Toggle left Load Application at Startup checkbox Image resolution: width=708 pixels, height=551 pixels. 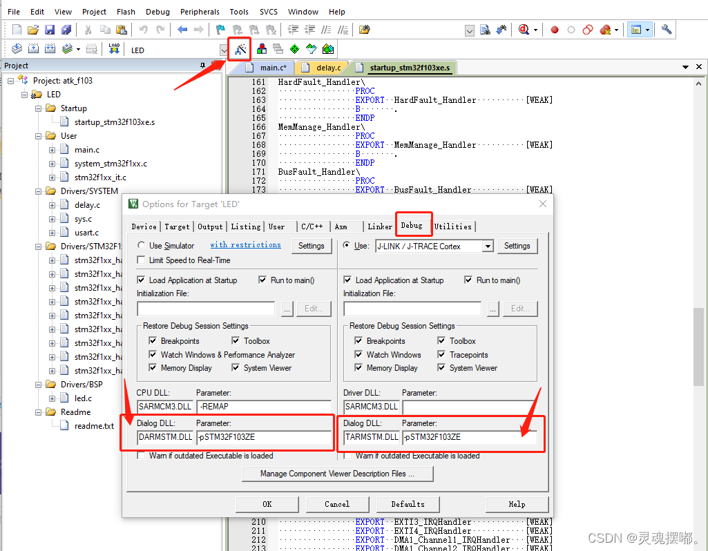142,280
